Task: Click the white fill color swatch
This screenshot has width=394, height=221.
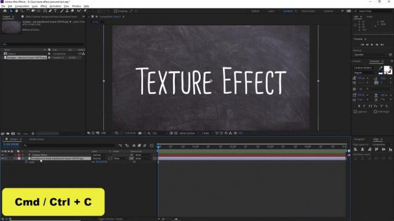Action: tap(387, 68)
